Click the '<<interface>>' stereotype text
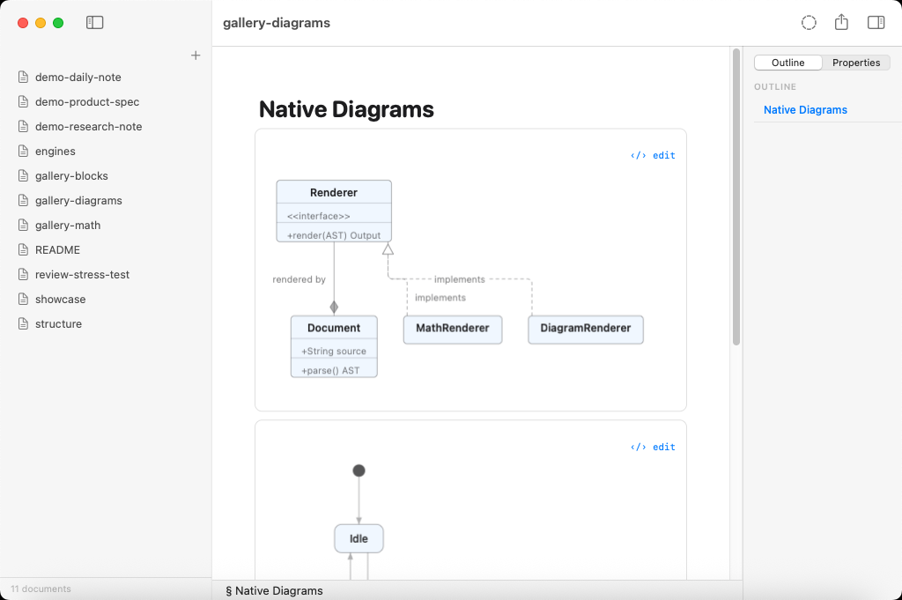This screenshot has width=902, height=600. (319, 216)
